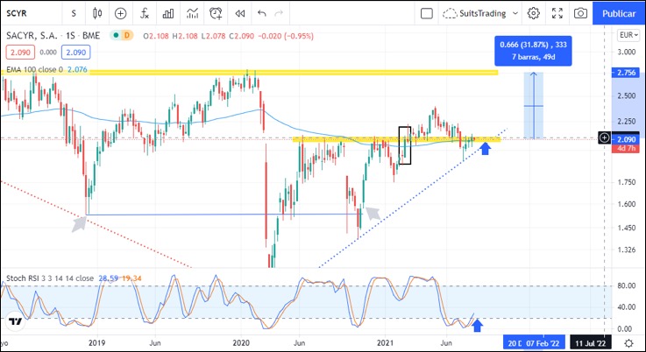Undo the last chart action
This screenshot has width=646, height=352.
point(262,13)
